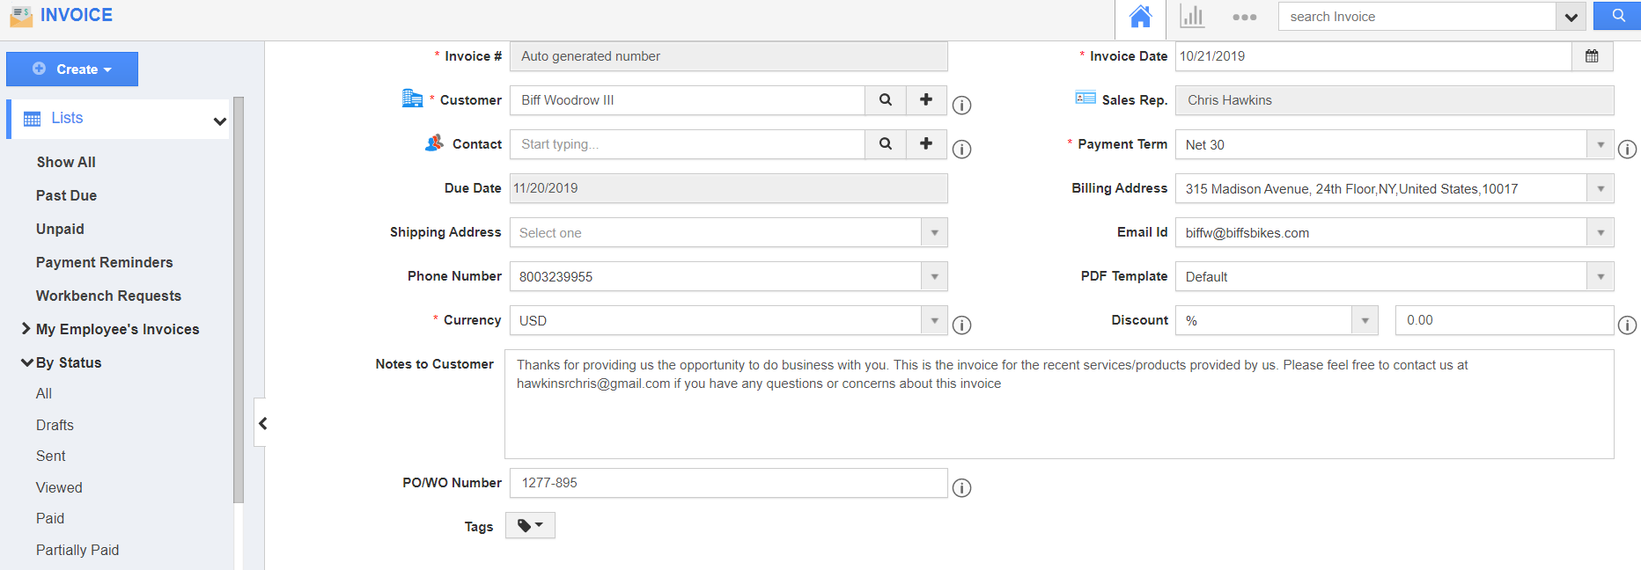Image resolution: width=1641 pixels, height=570 pixels.
Task: Click the Create button
Action: pyautogui.click(x=72, y=69)
